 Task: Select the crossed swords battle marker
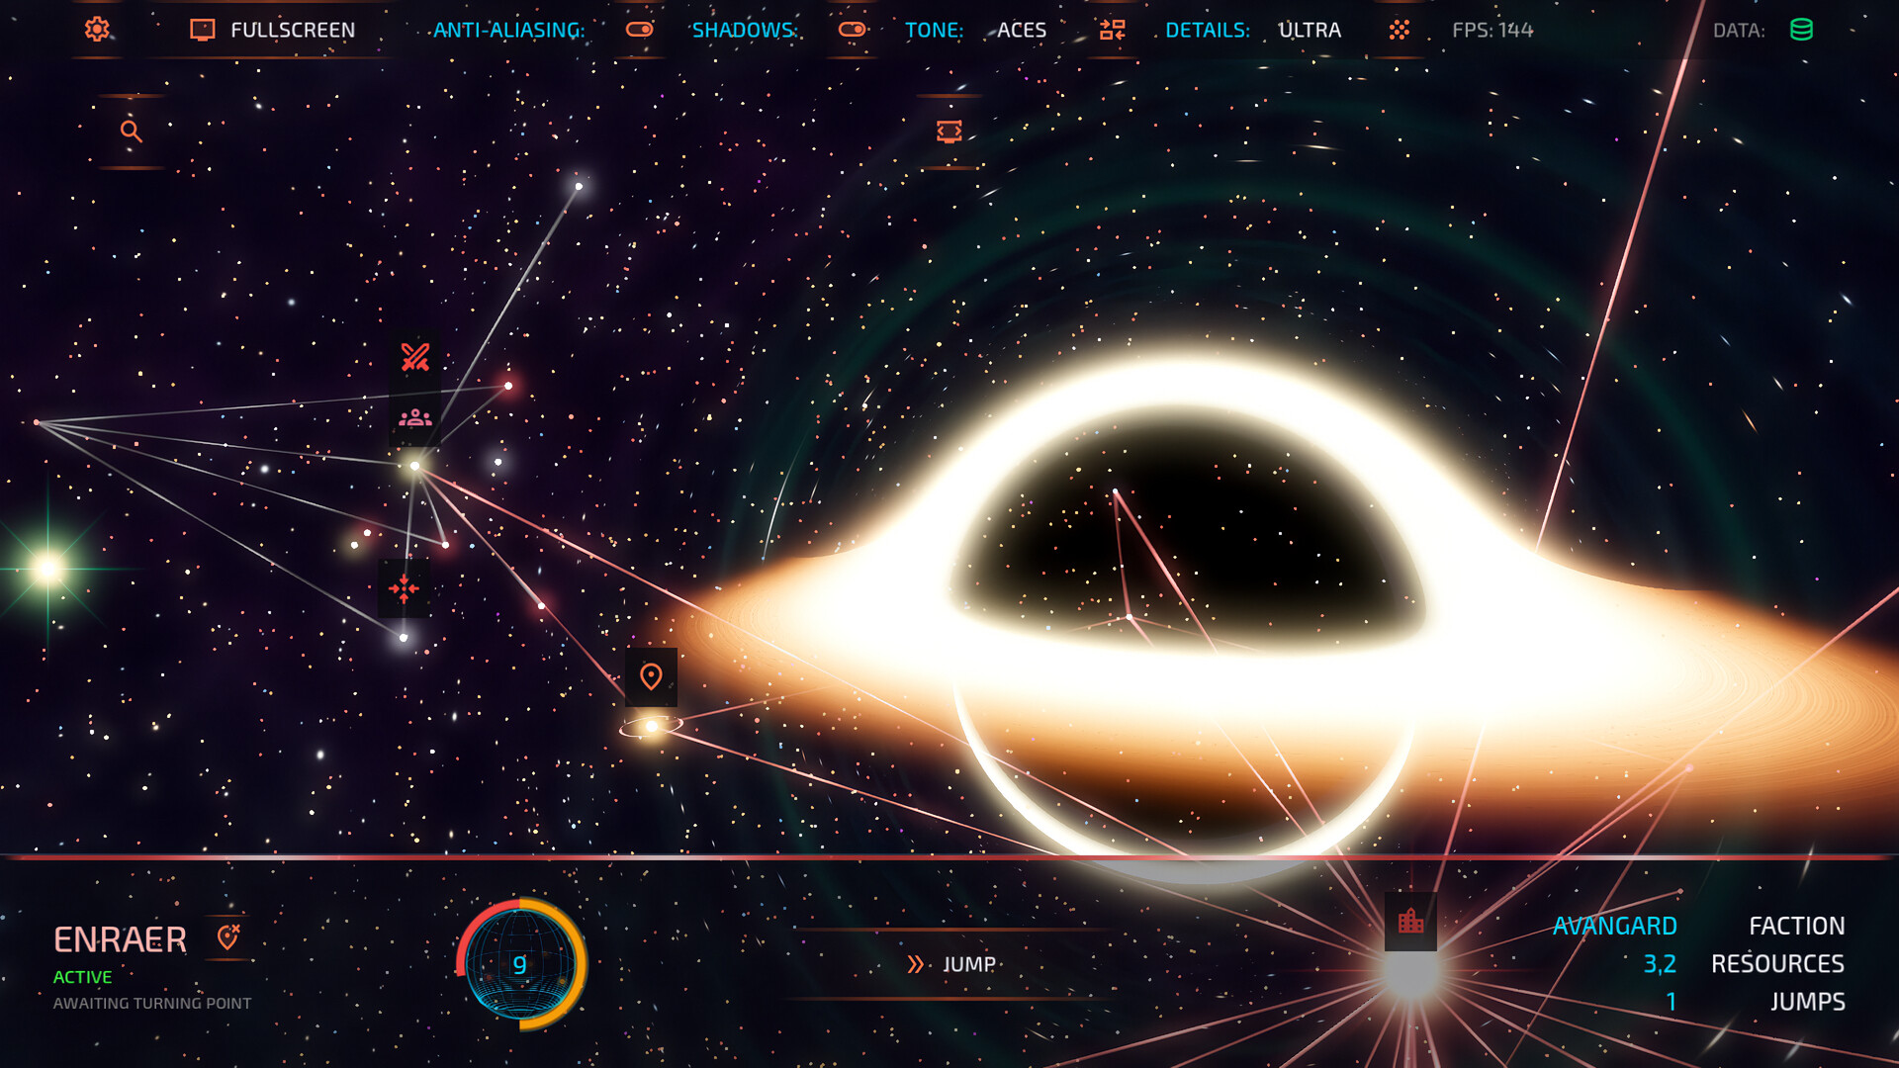[415, 356]
